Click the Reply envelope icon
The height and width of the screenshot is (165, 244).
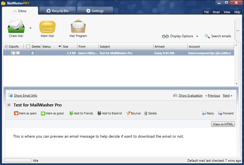pos(204,113)
